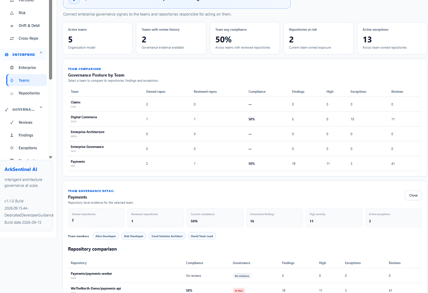Click the Governance Posture by Team heading

point(96,75)
